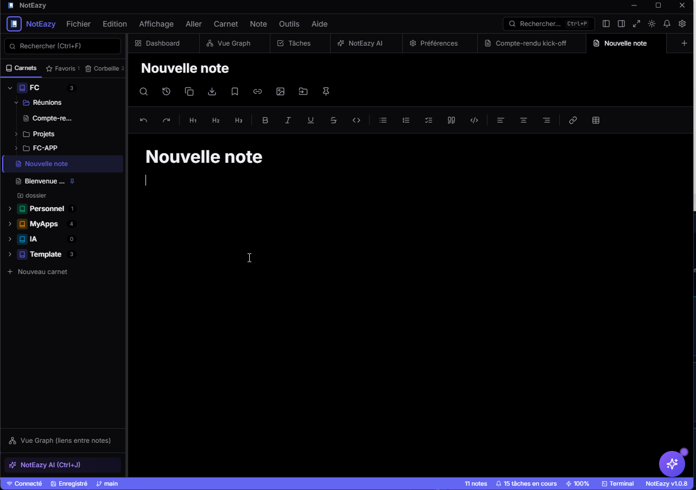Open Terminal from status bar

pyautogui.click(x=618, y=483)
